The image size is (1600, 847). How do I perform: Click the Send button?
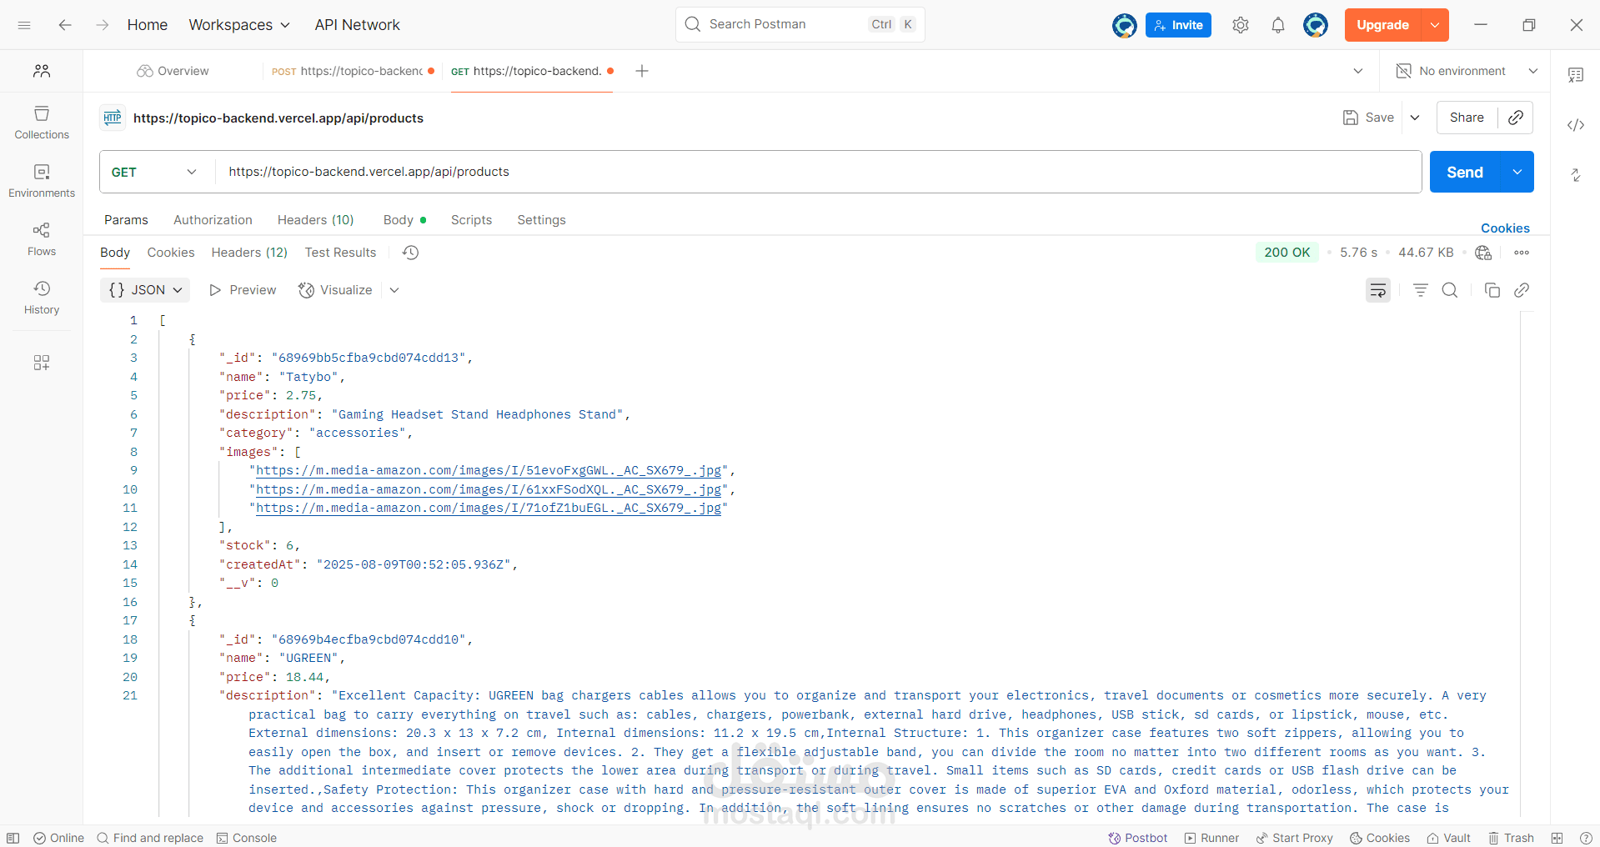(x=1465, y=172)
